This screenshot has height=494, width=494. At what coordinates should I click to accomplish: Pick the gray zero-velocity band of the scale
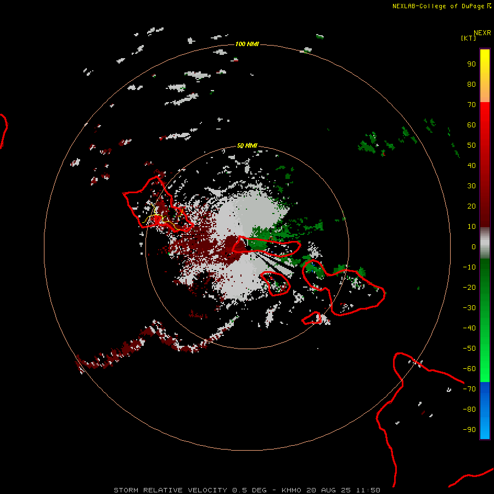[485, 243]
